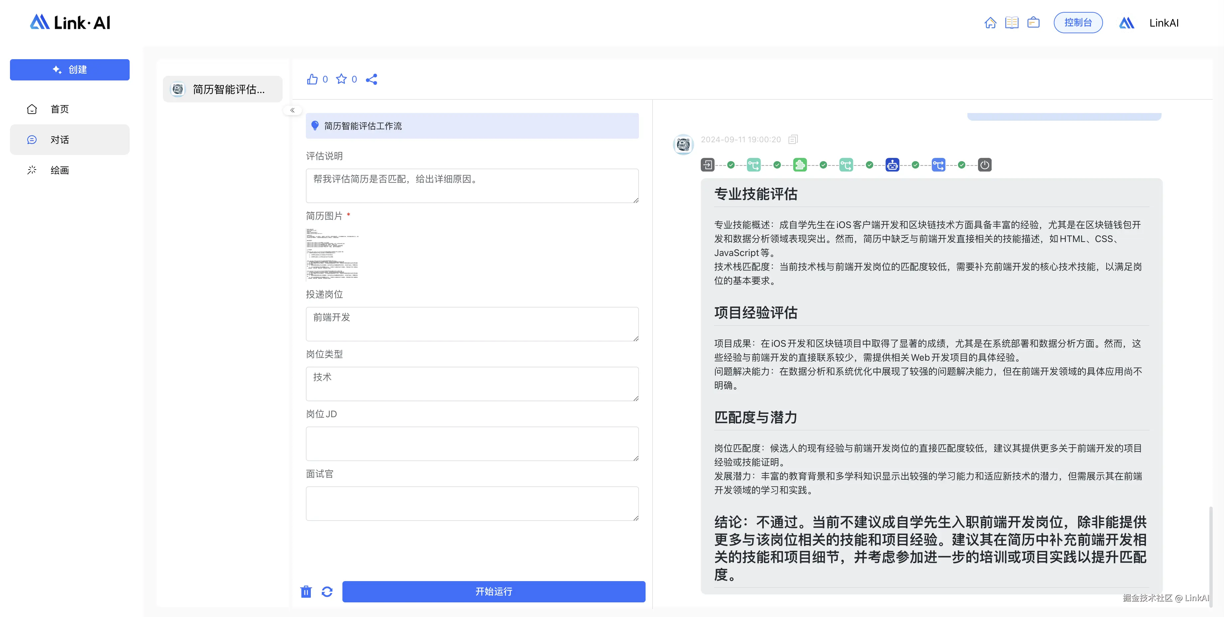Open the documentation book icon in top bar
This screenshot has width=1224, height=617.
(1012, 22)
